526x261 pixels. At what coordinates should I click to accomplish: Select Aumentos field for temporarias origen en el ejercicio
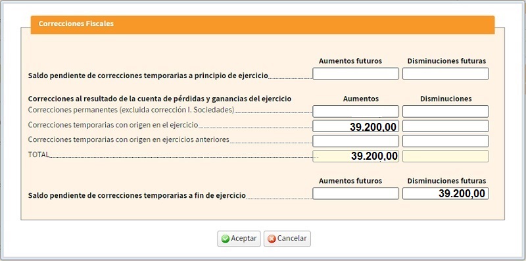356,126
